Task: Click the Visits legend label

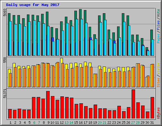Action: click(x=159, y=68)
